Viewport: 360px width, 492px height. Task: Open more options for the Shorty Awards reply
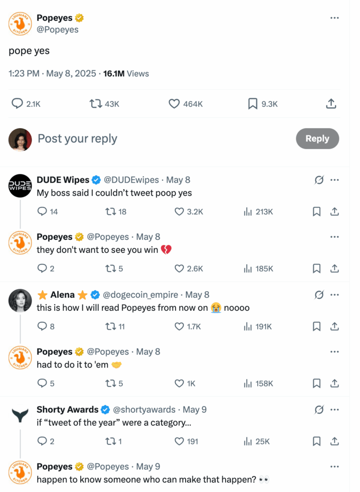[x=335, y=410]
